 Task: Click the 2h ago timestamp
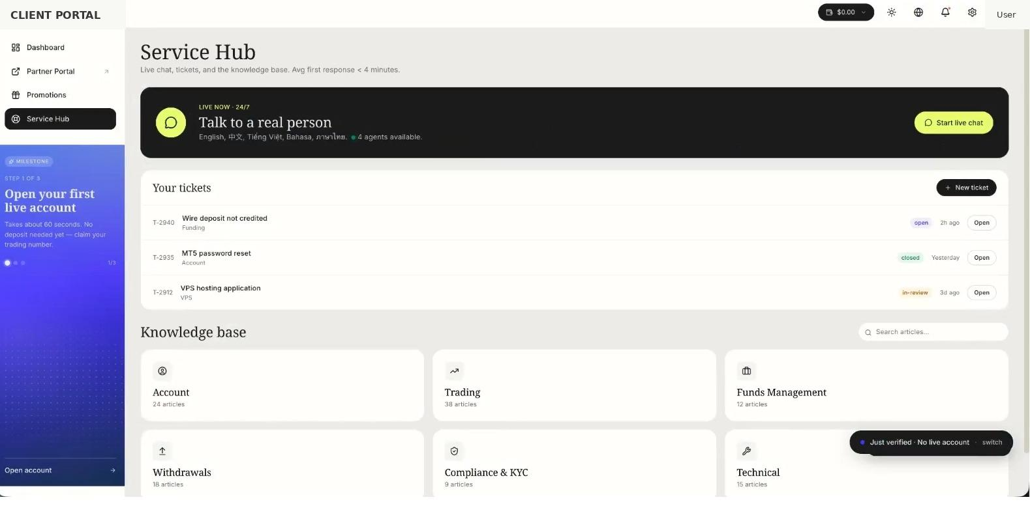[x=950, y=223]
